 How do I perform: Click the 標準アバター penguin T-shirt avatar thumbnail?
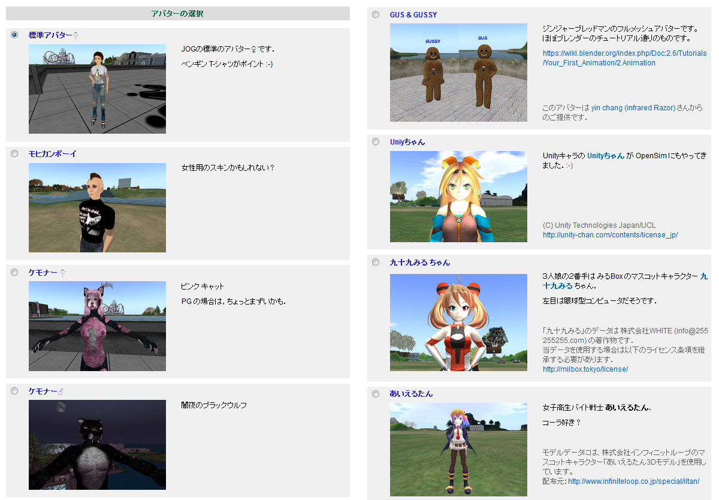(x=97, y=89)
